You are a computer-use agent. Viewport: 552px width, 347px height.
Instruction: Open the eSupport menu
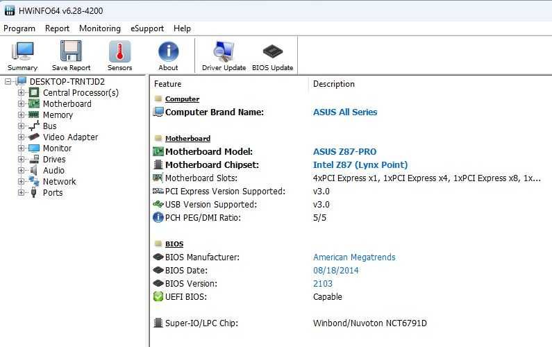(147, 28)
